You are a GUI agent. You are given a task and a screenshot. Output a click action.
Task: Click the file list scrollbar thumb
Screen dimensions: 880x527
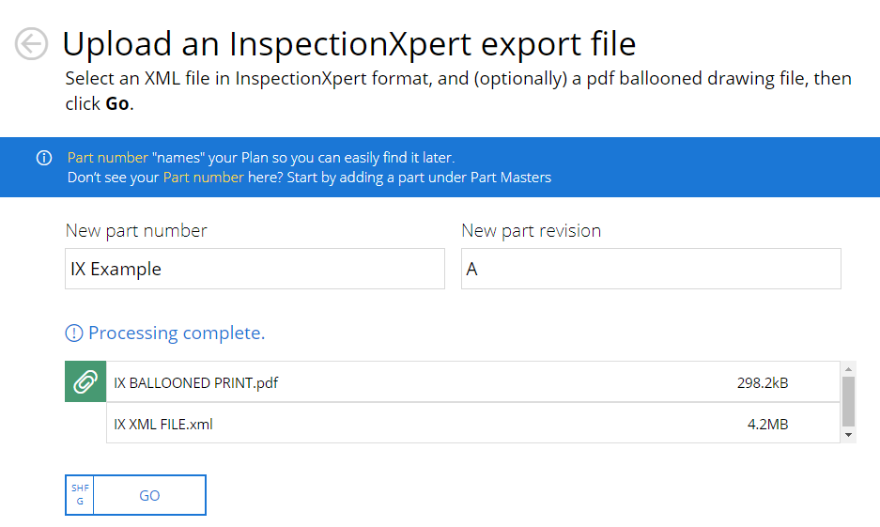tap(848, 401)
